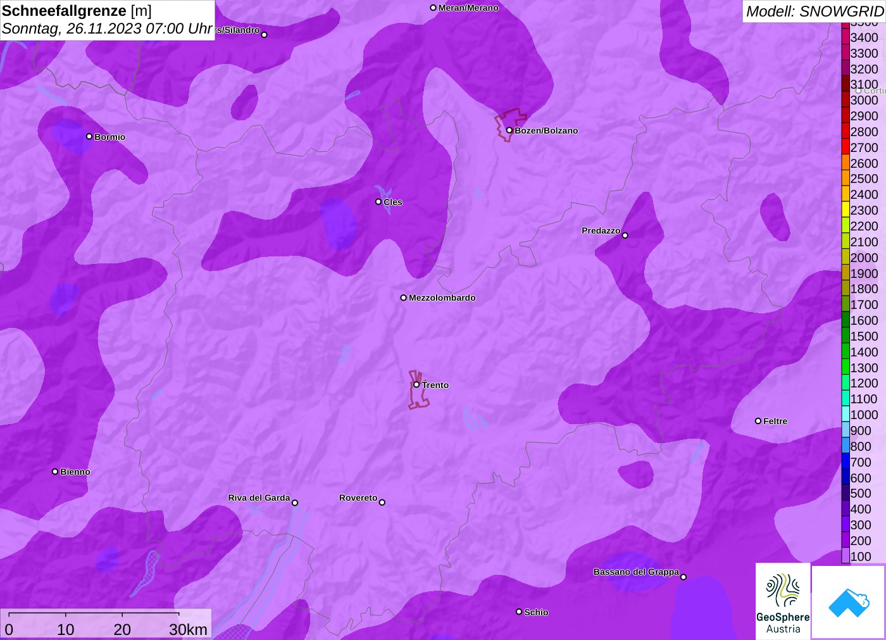Click the Bozen/Bolzano label text
Viewport: 886px width, 640px height.
[546, 130]
